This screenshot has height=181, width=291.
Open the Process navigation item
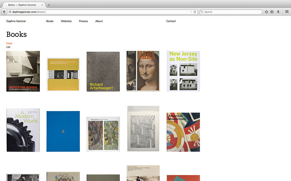click(83, 21)
